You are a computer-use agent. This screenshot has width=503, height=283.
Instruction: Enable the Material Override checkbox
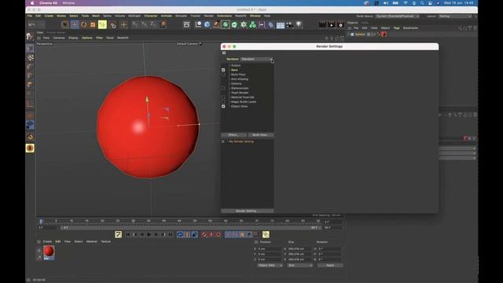(223, 97)
